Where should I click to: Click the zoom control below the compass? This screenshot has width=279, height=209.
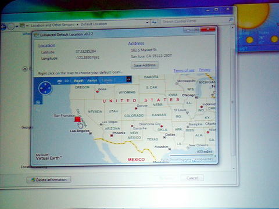38,102
